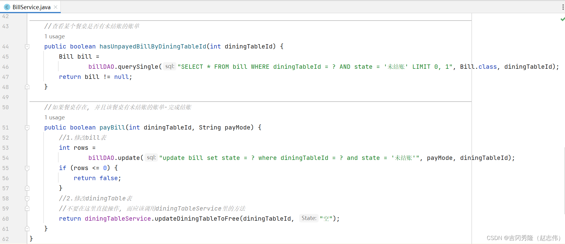565x244 pixels.
Task: Click the SELECT SQL string on line 46
Action: point(315,67)
